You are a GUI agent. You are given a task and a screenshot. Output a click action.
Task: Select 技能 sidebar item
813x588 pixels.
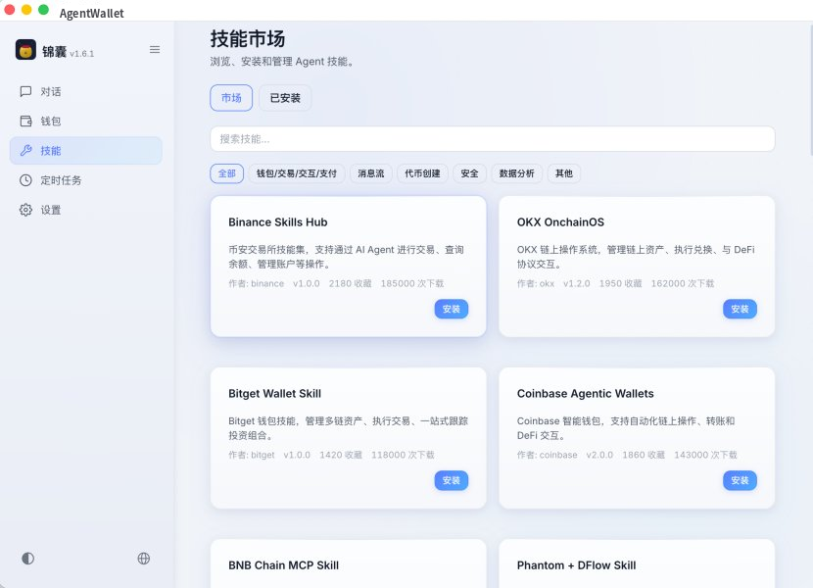coord(85,151)
